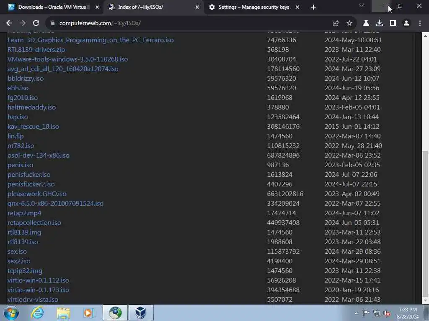Open Action Center flag icon
This screenshot has height=321, width=429.
[x=366, y=313]
